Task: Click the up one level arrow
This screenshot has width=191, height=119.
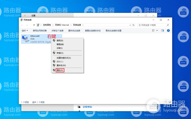Action: (x=34, y=25)
